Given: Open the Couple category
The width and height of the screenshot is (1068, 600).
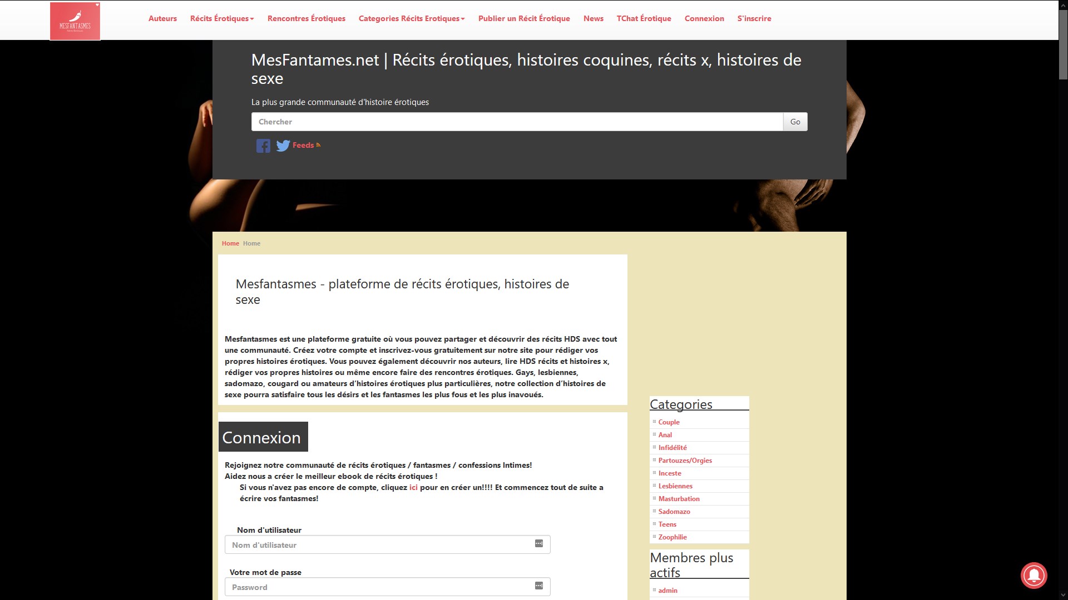Looking at the screenshot, I should (669, 422).
